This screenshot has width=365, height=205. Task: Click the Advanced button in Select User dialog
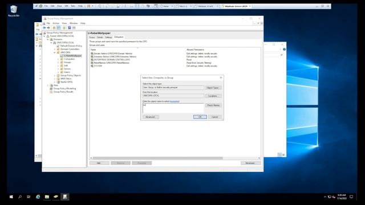tap(151, 117)
